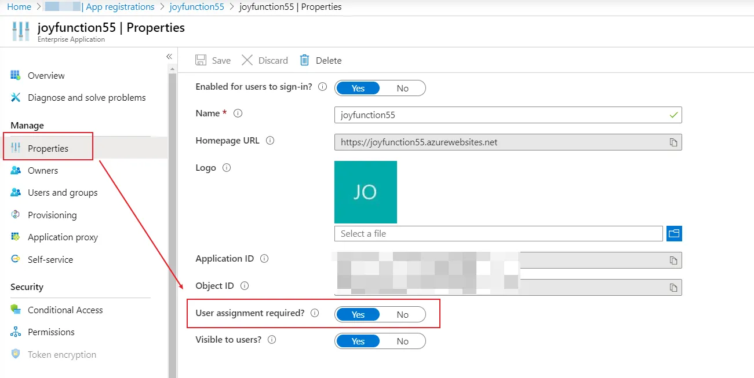The height and width of the screenshot is (378, 754).
Task: Click the Save floppy disk icon
Action: [201, 60]
